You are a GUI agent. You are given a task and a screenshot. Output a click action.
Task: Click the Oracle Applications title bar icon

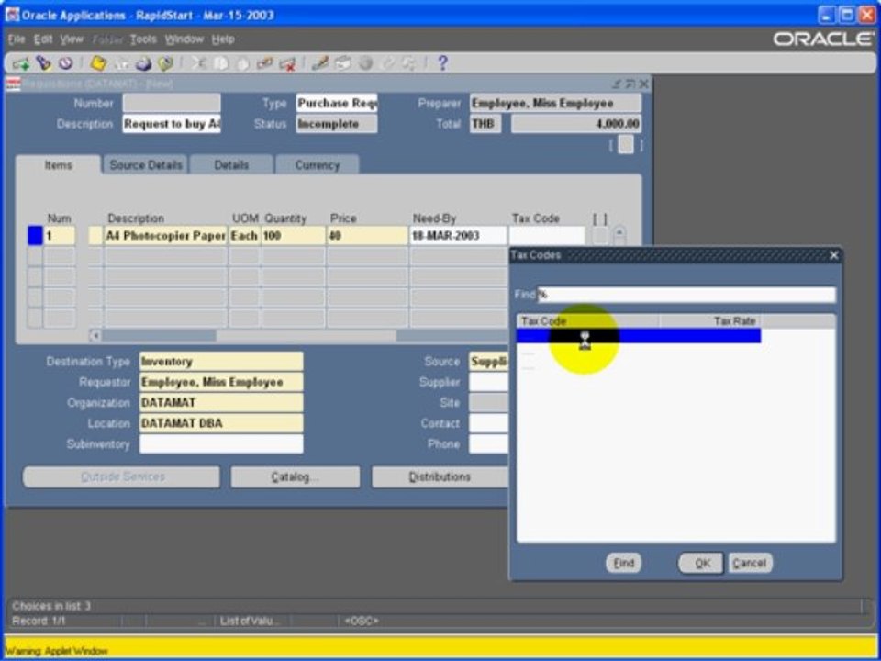tap(12, 16)
